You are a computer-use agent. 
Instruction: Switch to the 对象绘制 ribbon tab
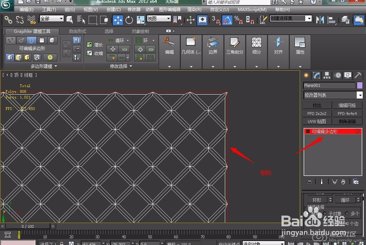pyautogui.click(x=140, y=31)
